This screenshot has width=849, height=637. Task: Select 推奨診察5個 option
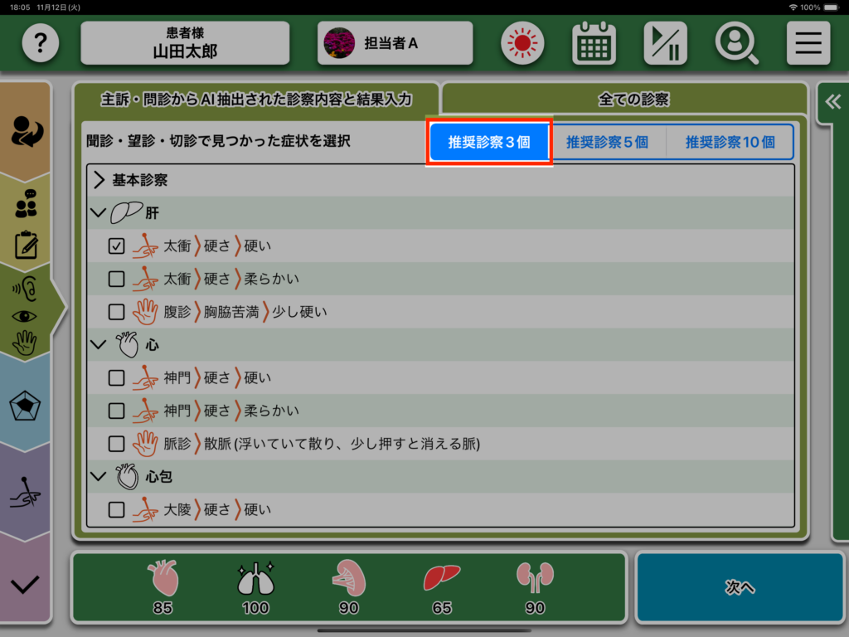click(x=607, y=142)
